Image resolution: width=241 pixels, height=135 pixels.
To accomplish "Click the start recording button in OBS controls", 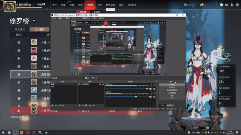I will 172,87.
